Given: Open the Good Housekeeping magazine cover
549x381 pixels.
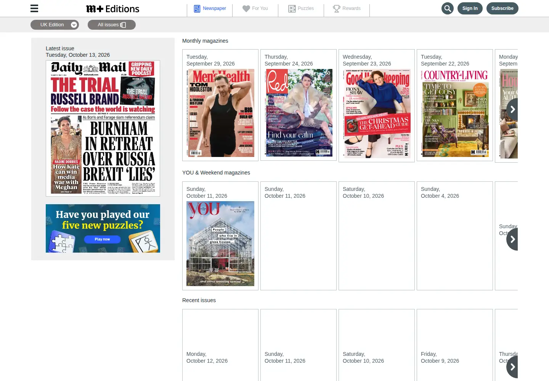Looking at the screenshot, I should [x=377, y=114].
